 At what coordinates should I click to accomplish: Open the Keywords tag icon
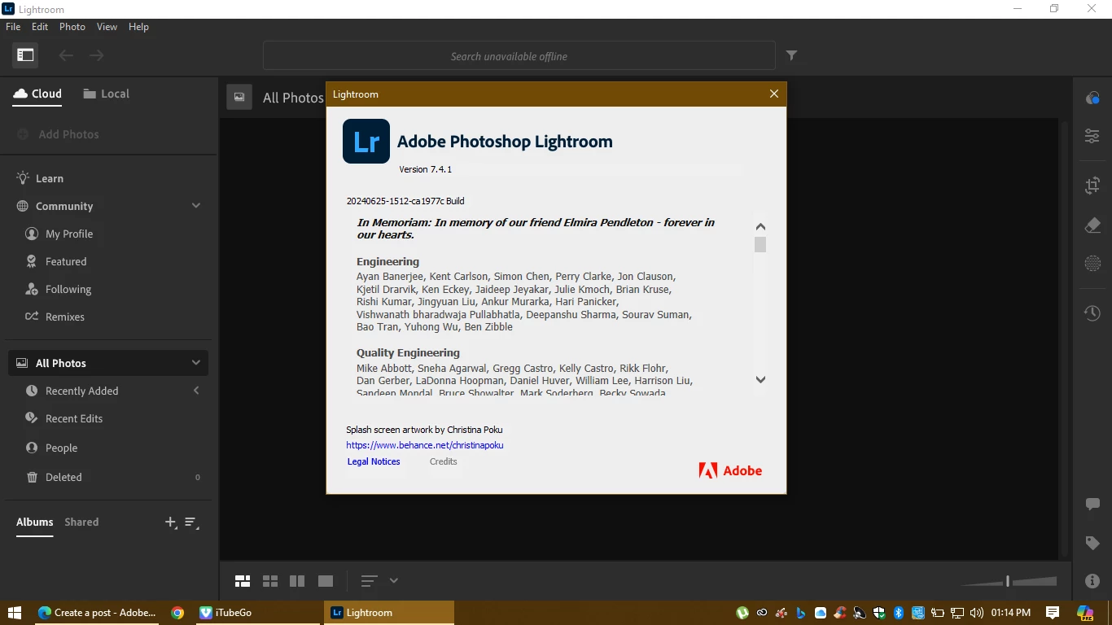coord(1092,543)
